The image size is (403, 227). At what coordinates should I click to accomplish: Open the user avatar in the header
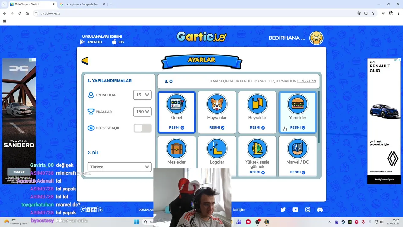(x=316, y=38)
